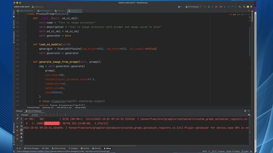Switch to the first editor file tab

(x=26, y=11)
